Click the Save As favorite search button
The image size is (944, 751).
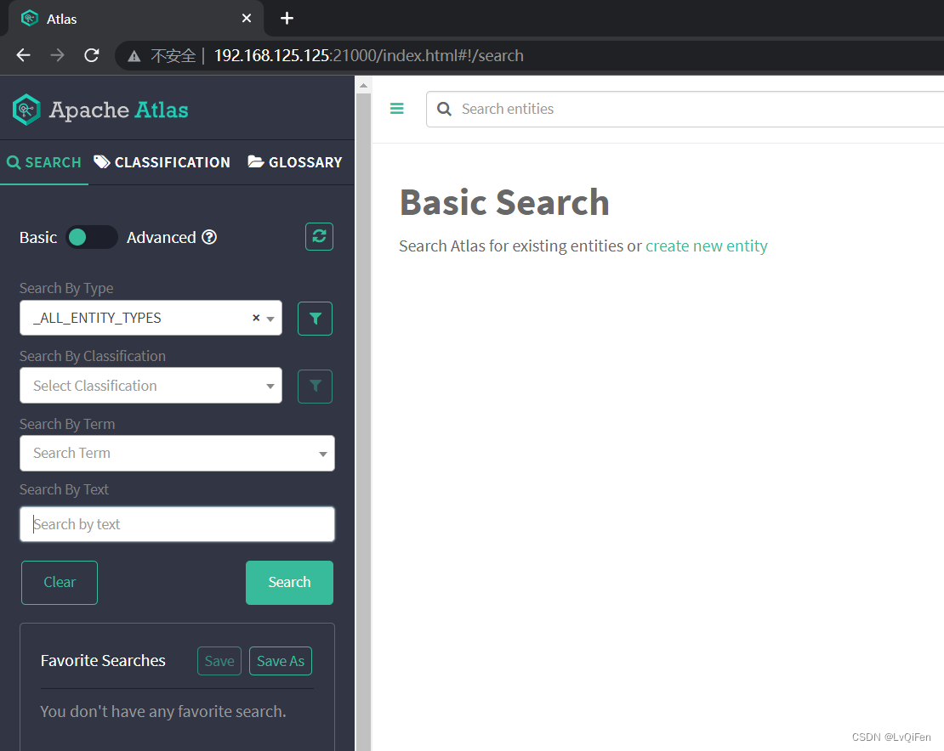[x=280, y=660]
